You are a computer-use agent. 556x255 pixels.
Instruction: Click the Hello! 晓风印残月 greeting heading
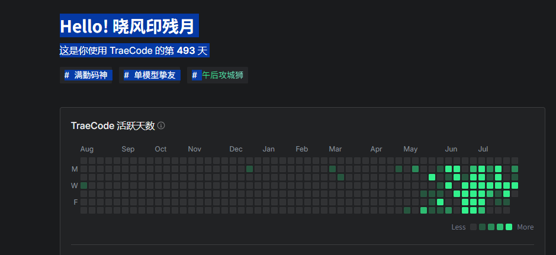(127, 26)
